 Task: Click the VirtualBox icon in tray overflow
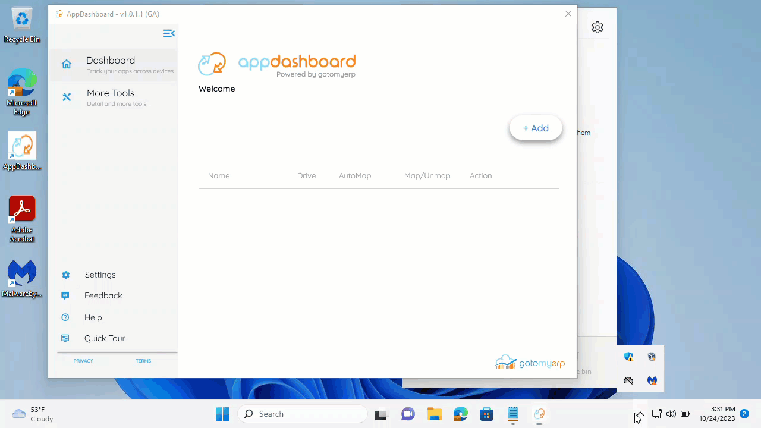click(x=652, y=357)
